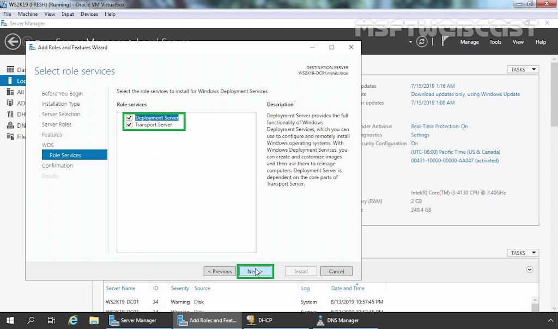Open the Real-Time Protection: On link
The width and height of the screenshot is (558, 329).
pyautogui.click(x=440, y=126)
